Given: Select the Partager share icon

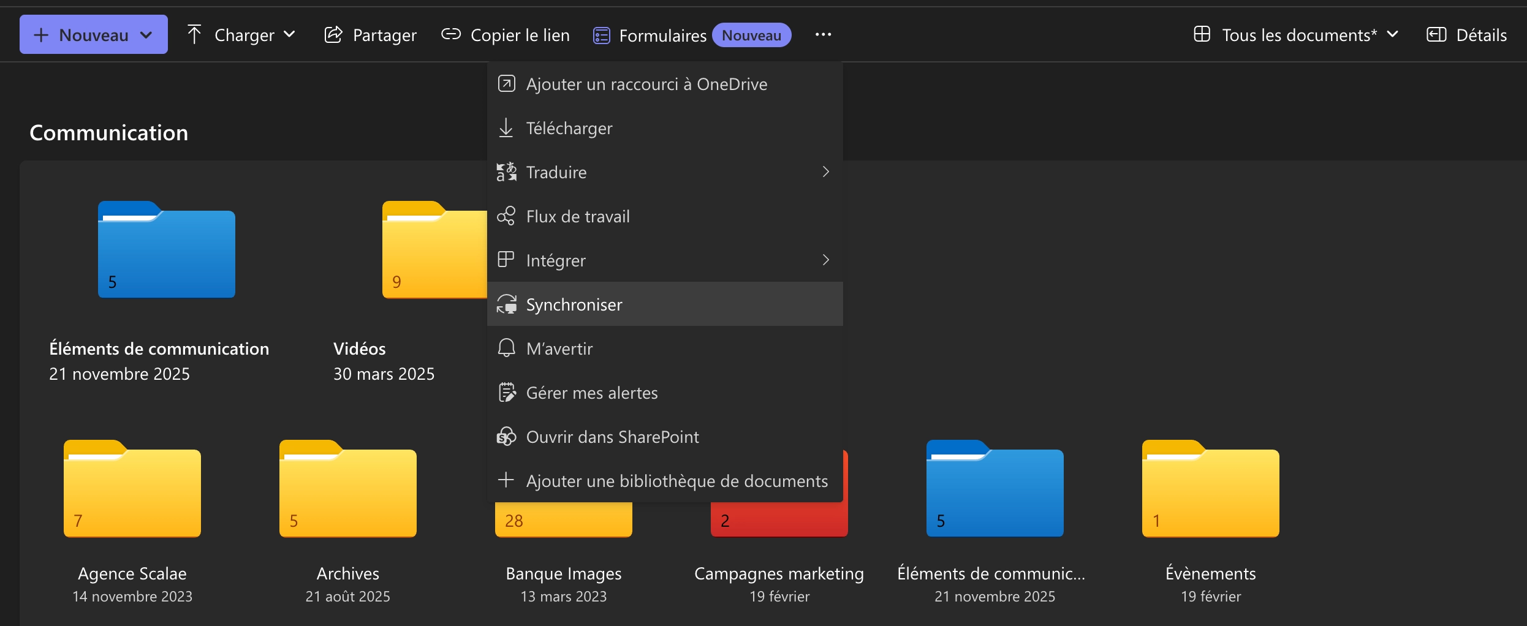Looking at the screenshot, I should (333, 35).
